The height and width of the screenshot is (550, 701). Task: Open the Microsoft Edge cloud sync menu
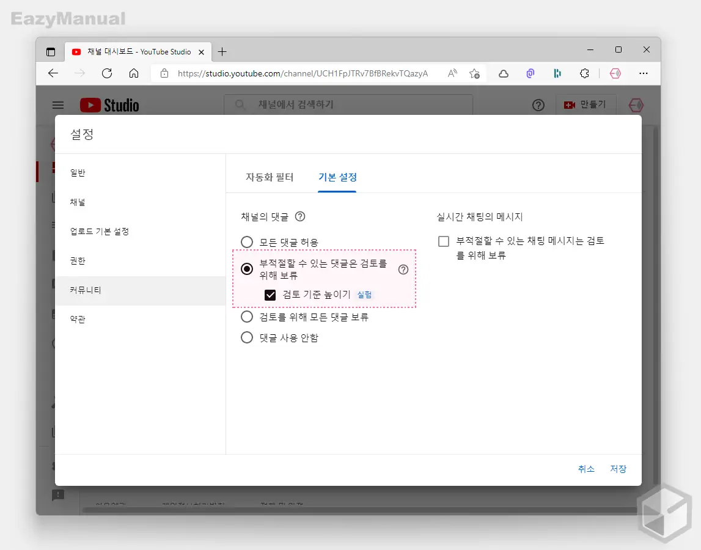coord(503,73)
